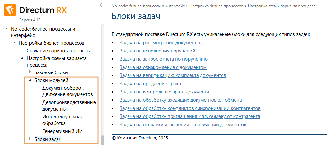Image resolution: width=327 pixels, height=145 pixels.
Task: Open 'Интеллектуальная обработка' topic
Action: click(x=62, y=120)
